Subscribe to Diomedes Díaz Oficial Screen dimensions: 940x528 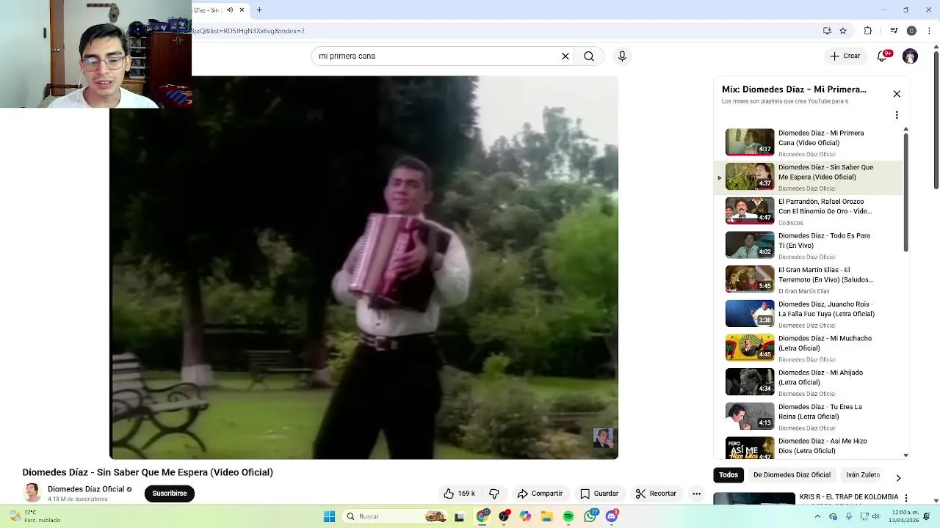170,494
